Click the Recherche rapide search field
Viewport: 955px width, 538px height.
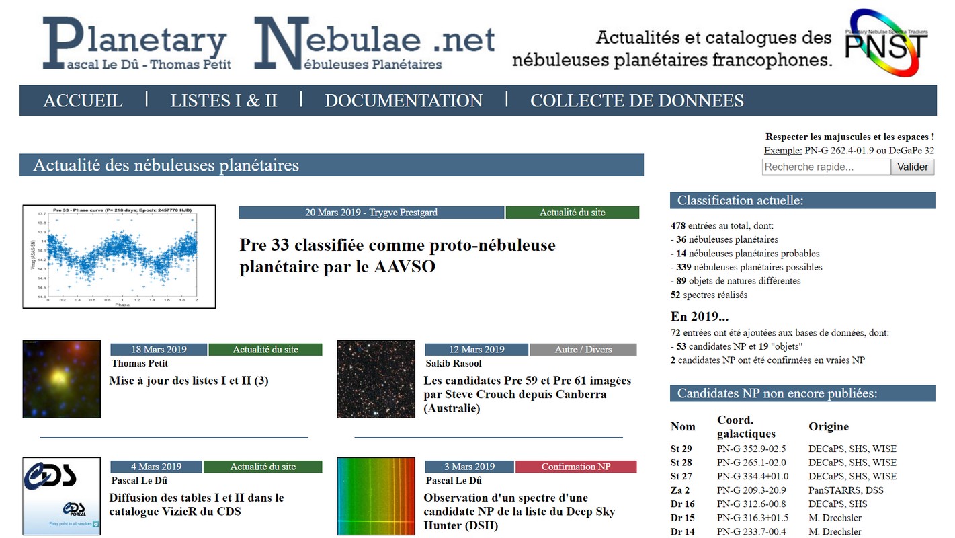(826, 167)
